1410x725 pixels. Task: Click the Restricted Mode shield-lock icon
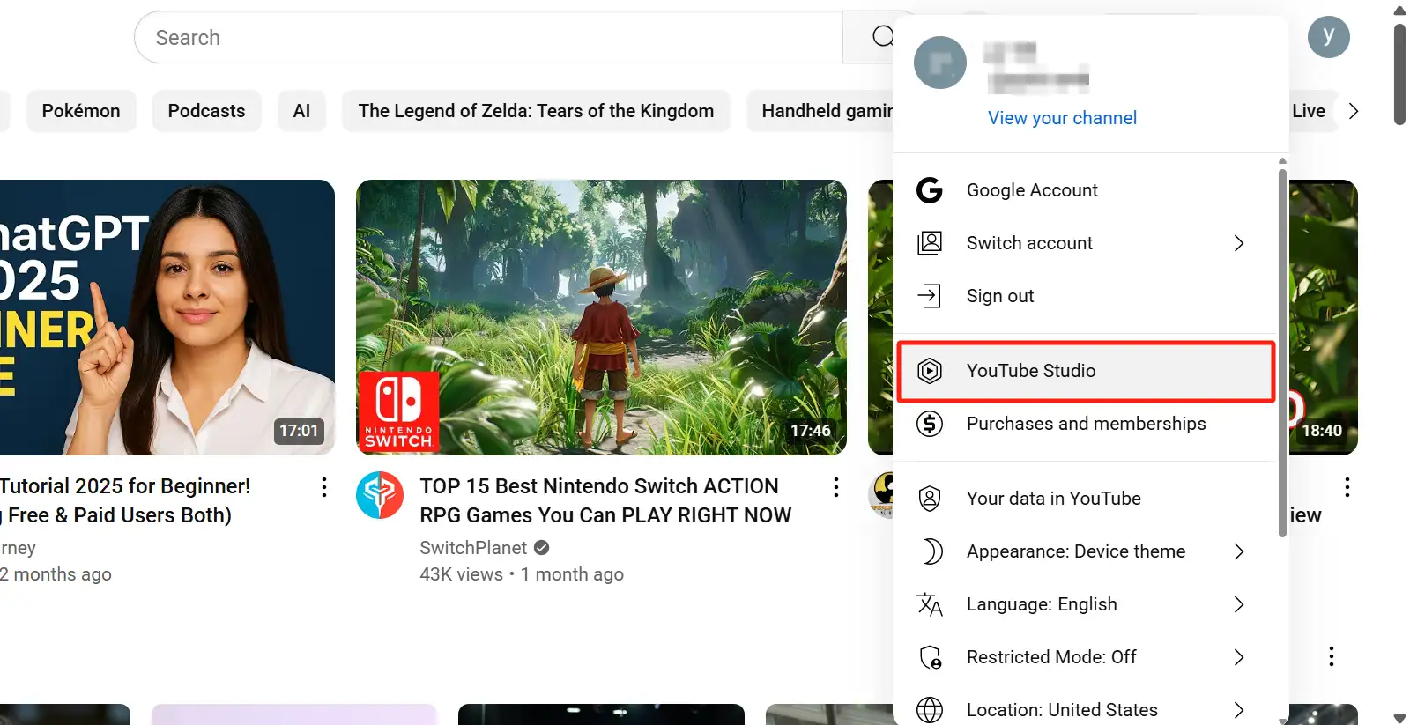(931, 657)
